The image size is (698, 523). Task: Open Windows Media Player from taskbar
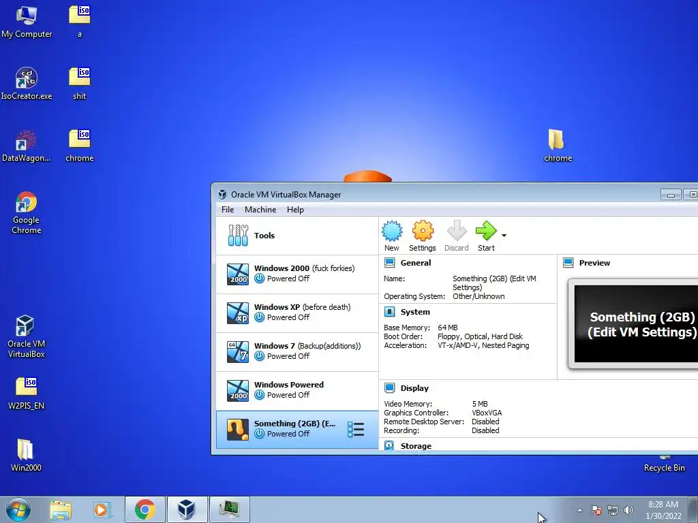pos(102,509)
